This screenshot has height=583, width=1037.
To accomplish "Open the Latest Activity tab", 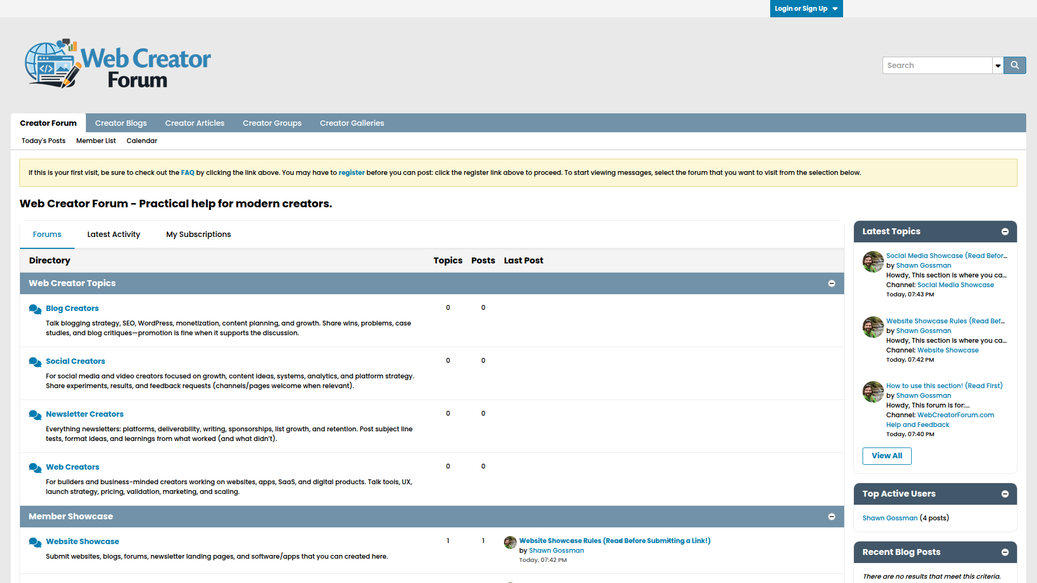I will pyautogui.click(x=113, y=234).
